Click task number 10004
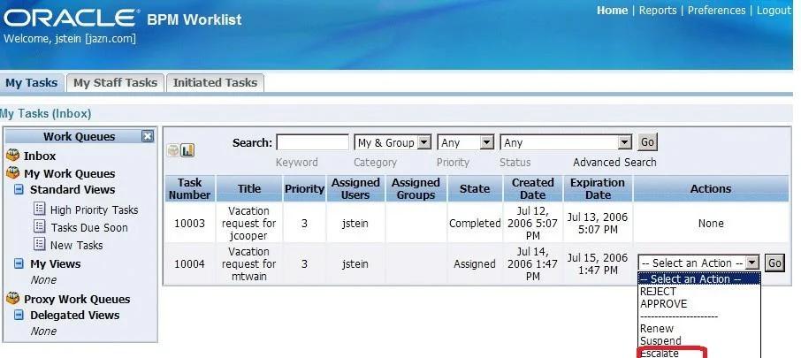The image size is (801, 358). click(x=189, y=264)
